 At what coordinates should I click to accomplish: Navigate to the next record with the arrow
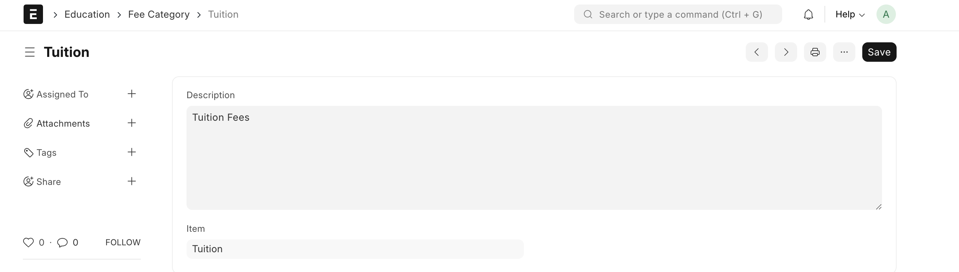[786, 52]
